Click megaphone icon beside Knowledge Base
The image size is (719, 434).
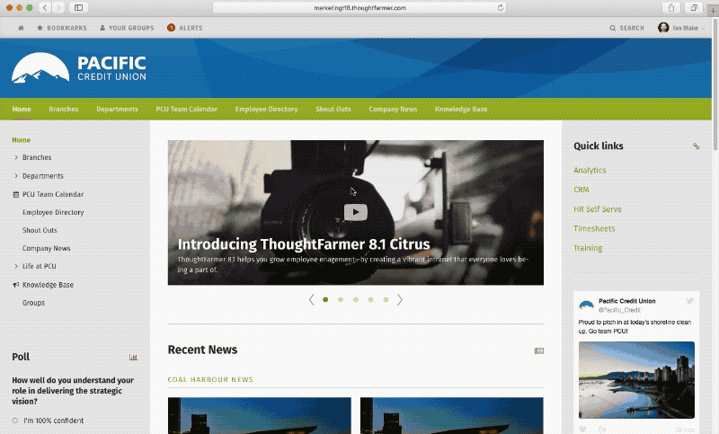click(16, 285)
